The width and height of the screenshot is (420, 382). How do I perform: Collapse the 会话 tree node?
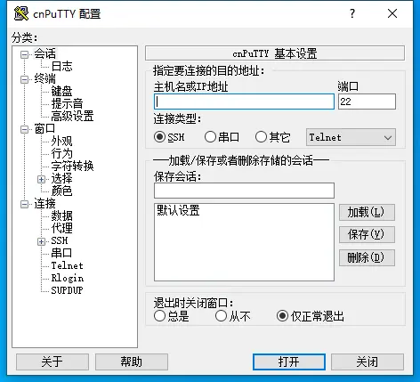[24, 54]
